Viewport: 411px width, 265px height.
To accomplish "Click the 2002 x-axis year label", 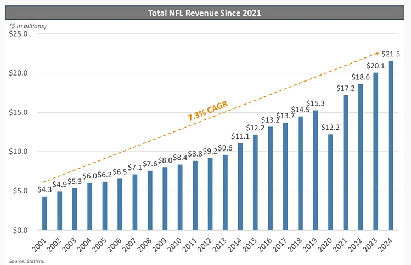I will pyautogui.click(x=54, y=245).
